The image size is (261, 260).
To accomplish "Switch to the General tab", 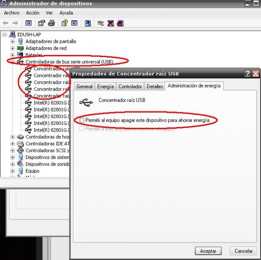I will coord(84,86).
